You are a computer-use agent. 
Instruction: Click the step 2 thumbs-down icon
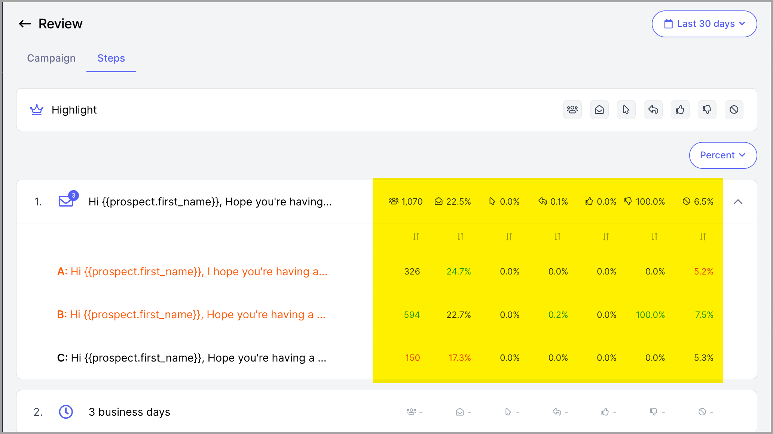[654, 412]
